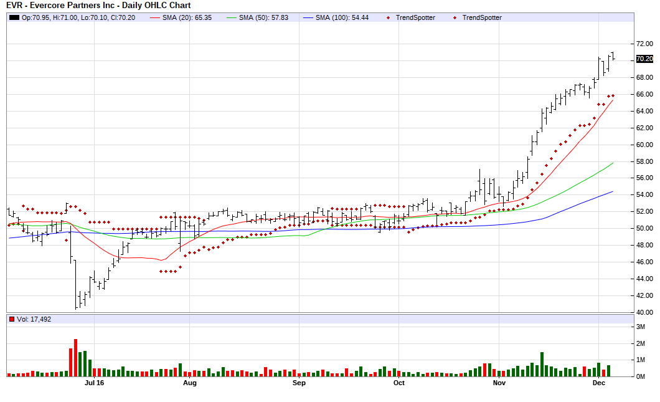Click the 42.00 price axis label

pos(644,295)
